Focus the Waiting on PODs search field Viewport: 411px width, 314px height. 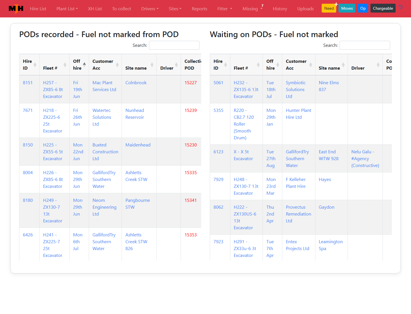pyautogui.click(x=365, y=45)
